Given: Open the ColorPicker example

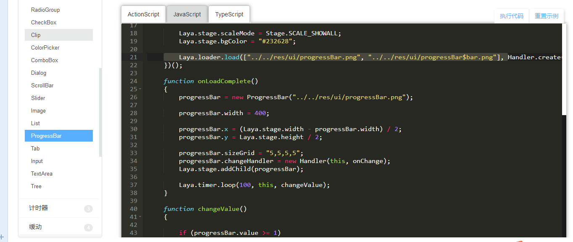Looking at the screenshot, I should (45, 47).
